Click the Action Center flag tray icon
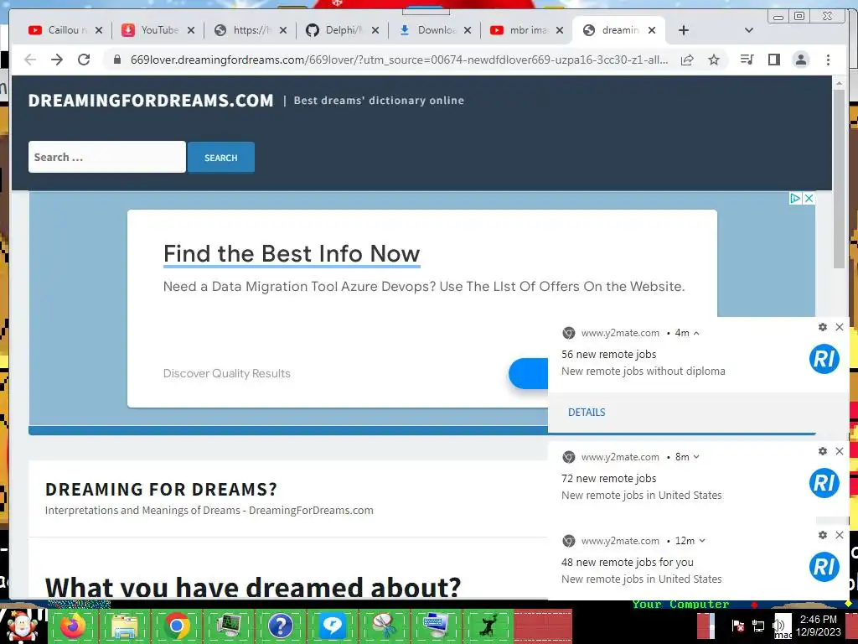Screen dimensions: 858x644 [x=738, y=626]
